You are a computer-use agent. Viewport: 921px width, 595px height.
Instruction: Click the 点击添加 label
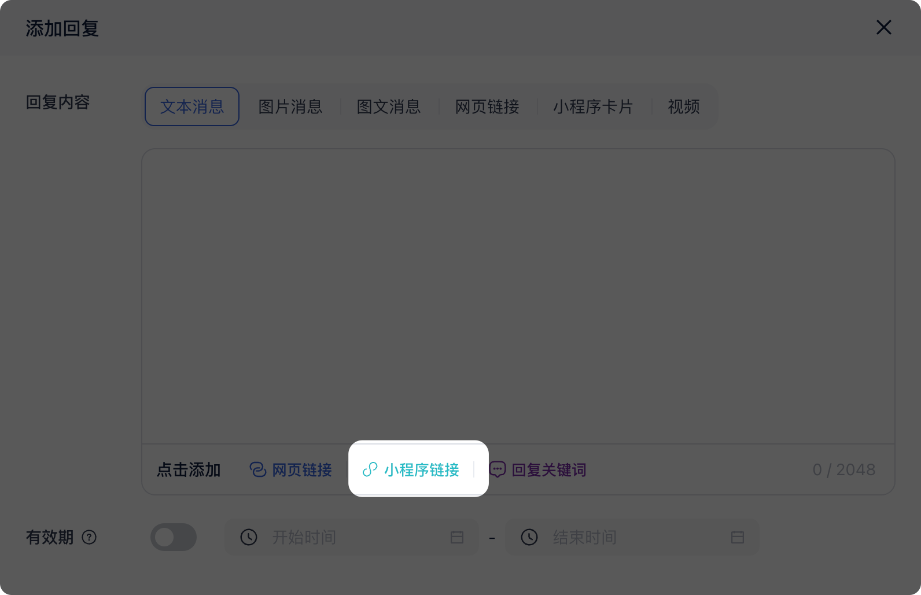[x=189, y=469]
